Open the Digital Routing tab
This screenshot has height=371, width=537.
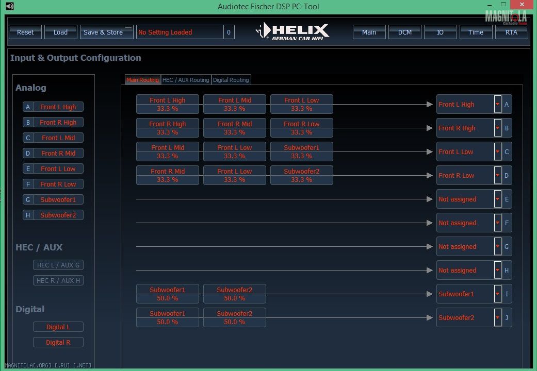click(x=231, y=80)
